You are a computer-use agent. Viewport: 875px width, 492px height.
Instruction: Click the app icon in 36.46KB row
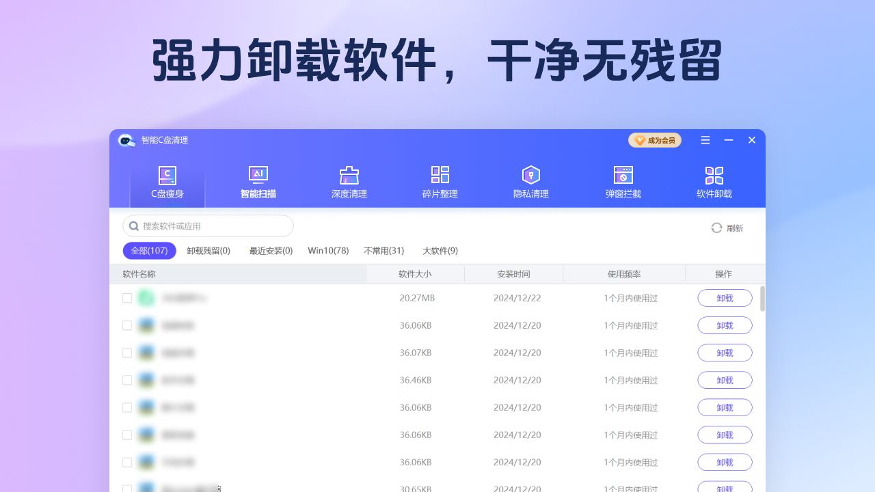pyautogui.click(x=146, y=380)
